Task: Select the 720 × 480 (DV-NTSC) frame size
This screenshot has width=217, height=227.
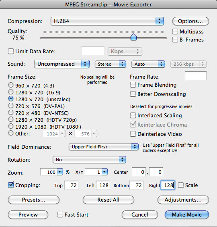Action: [11, 112]
